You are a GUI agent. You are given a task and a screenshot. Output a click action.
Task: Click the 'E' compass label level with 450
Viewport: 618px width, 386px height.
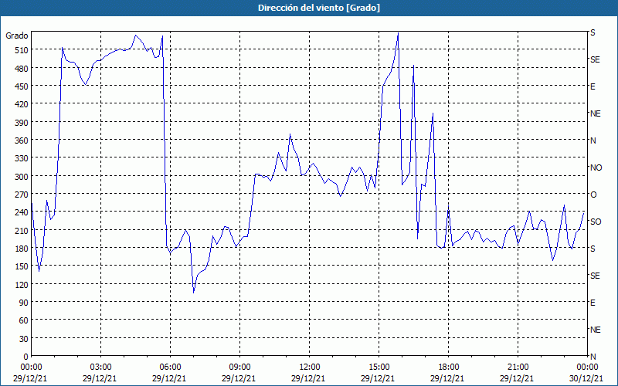click(x=593, y=86)
